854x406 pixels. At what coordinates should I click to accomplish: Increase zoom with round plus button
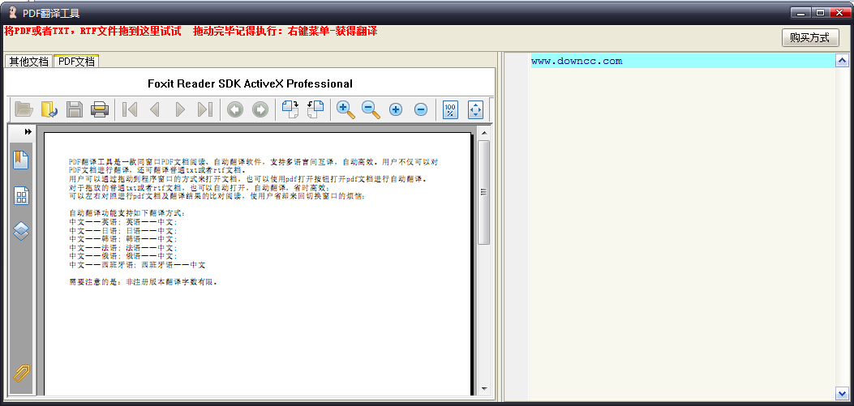396,109
